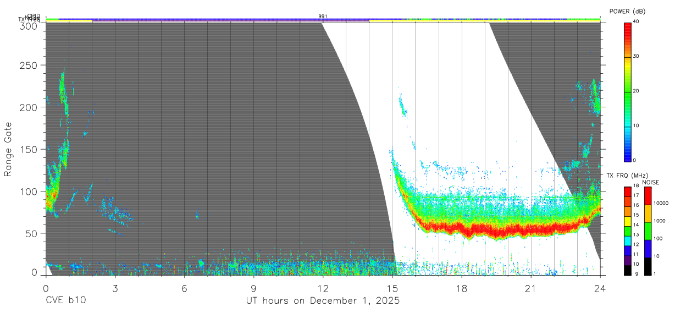Pick the red top swatch in NOISE legend
This screenshot has width=675, height=312.
[x=648, y=196]
